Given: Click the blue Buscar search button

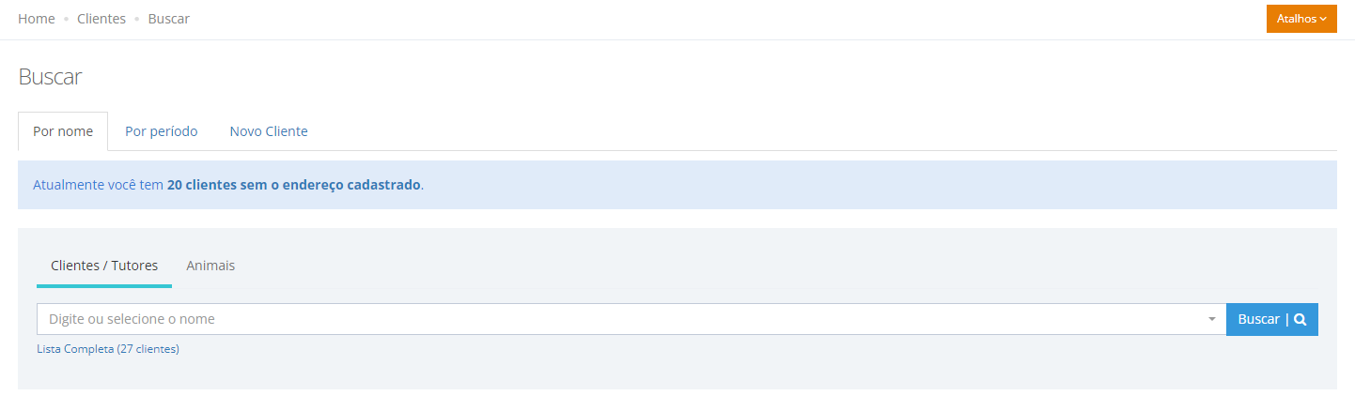Looking at the screenshot, I should (x=1272, y=319).
